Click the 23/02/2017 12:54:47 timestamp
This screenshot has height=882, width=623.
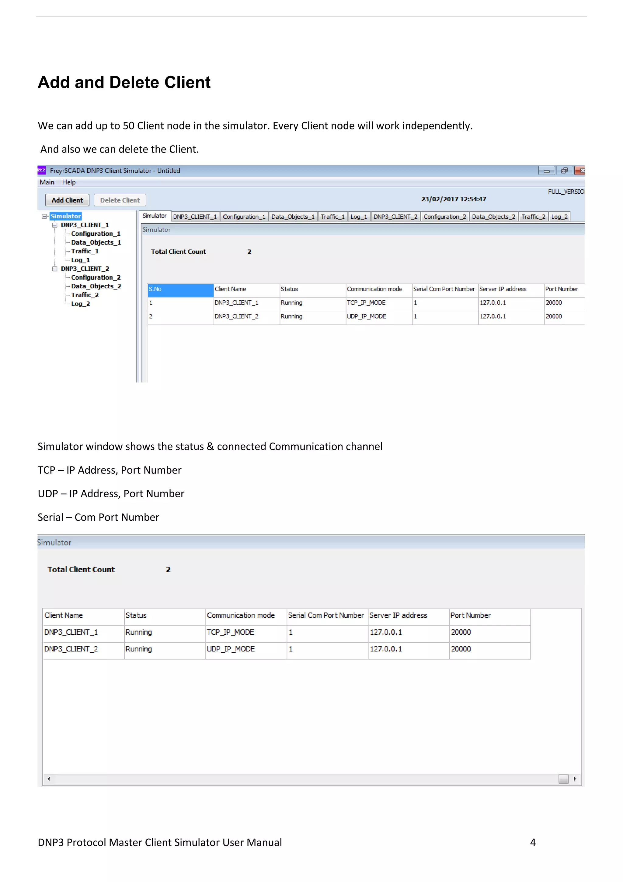click(x=454, y=199)
